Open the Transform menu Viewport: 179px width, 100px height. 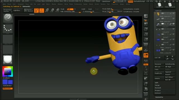click(x=115, y=4)
